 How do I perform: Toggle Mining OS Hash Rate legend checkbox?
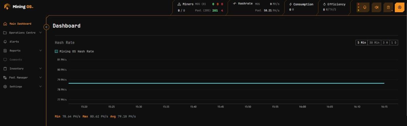(x=56, y=51)
